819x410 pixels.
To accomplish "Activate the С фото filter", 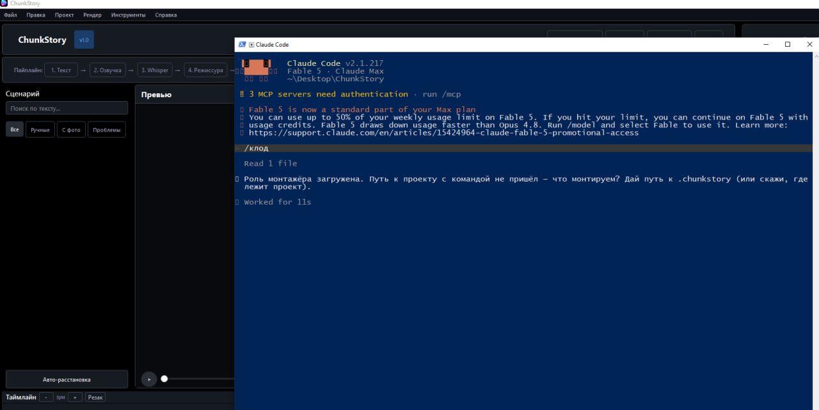I will coord(71,130).
